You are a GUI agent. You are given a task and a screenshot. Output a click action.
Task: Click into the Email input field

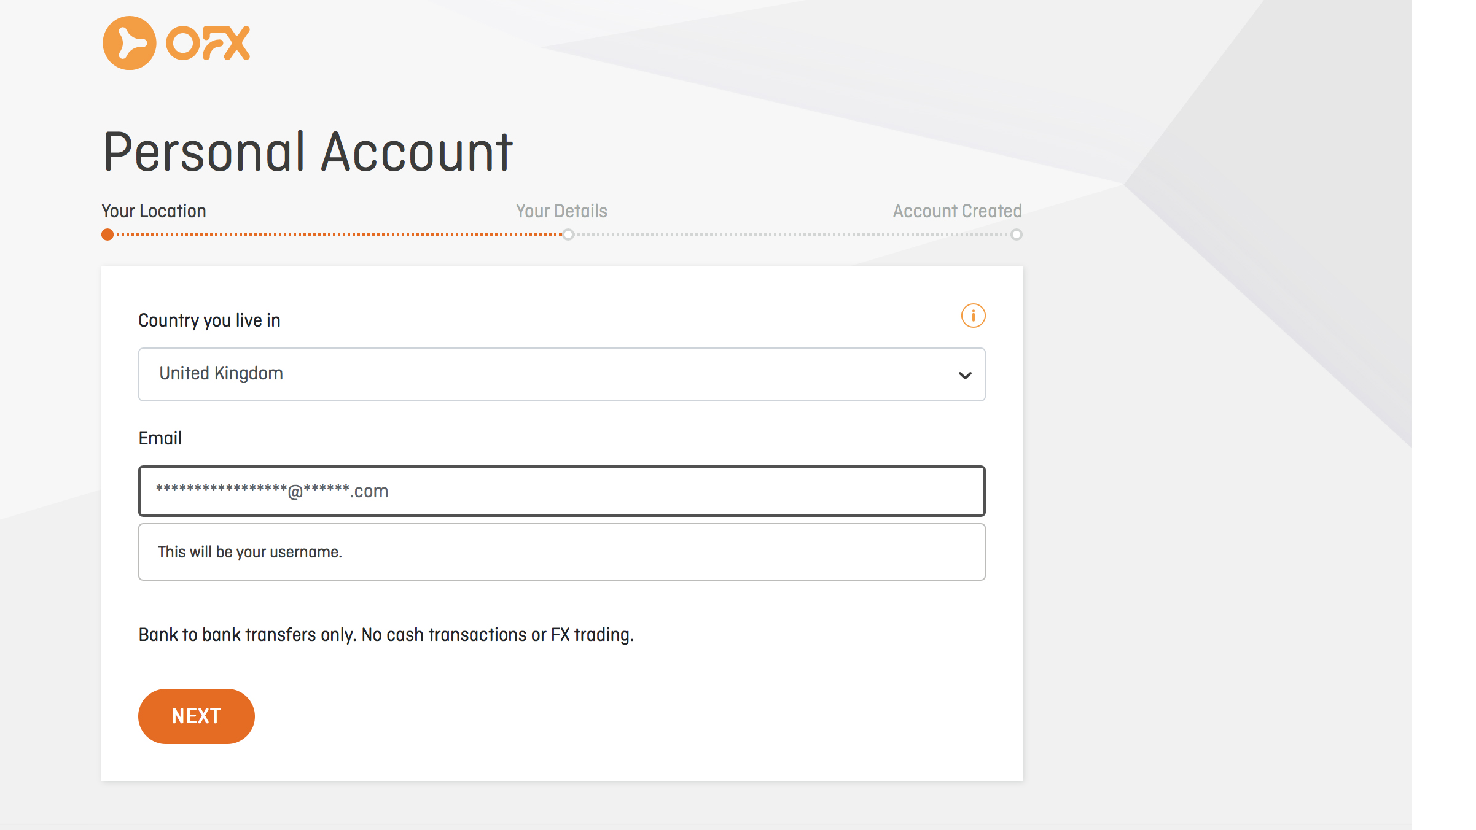[561, 491]
